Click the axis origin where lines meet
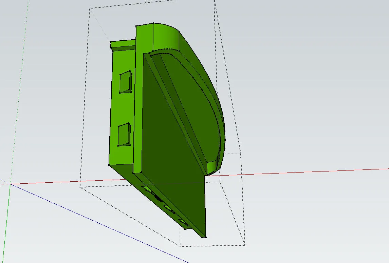The width and height of the screenshot is (389, 263). tap(10, 184)
